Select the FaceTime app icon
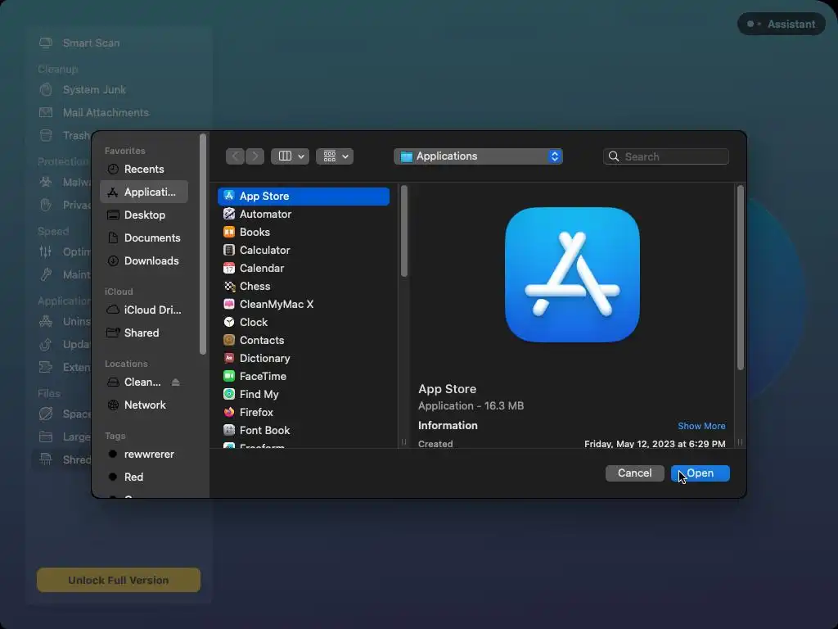 [x=229, y=376]
